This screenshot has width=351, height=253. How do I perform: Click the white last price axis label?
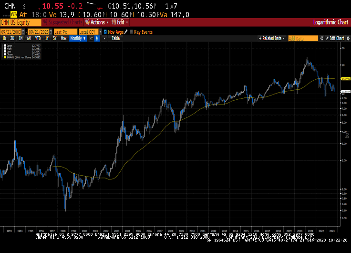click(345, 92)
